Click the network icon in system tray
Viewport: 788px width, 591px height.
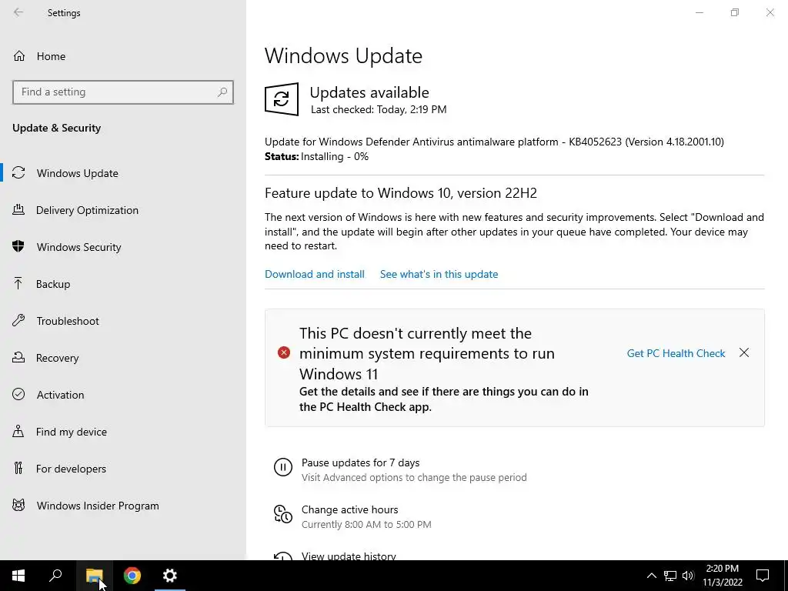point(670,576)
